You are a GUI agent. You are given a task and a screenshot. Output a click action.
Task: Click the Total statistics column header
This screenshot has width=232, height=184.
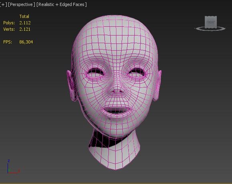tap(24, 16)
